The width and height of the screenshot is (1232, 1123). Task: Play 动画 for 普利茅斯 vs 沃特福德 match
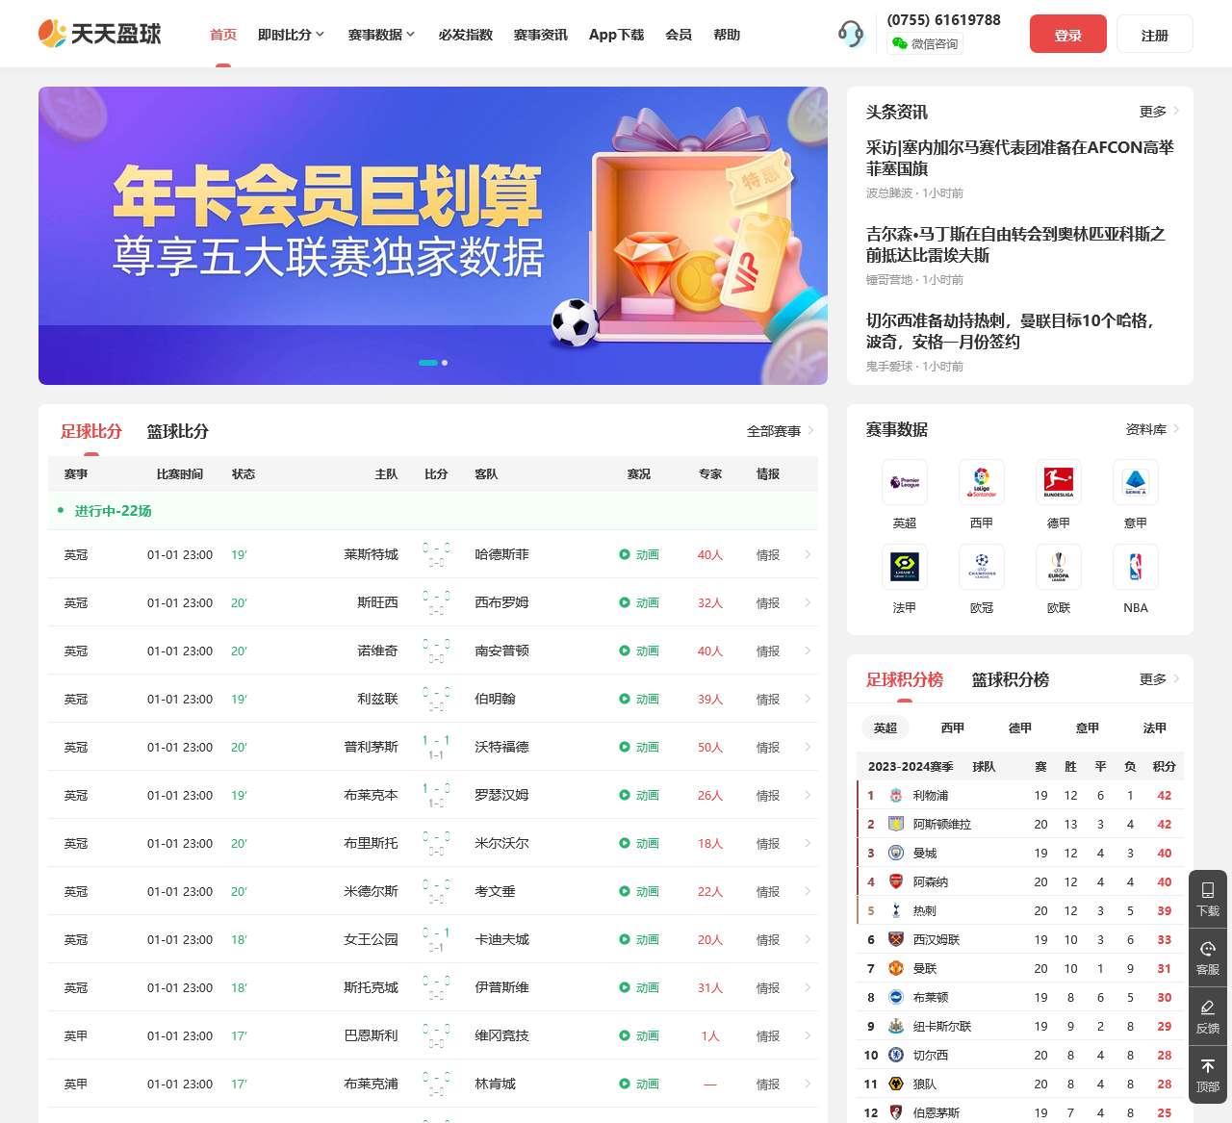(x=639, y=747)
